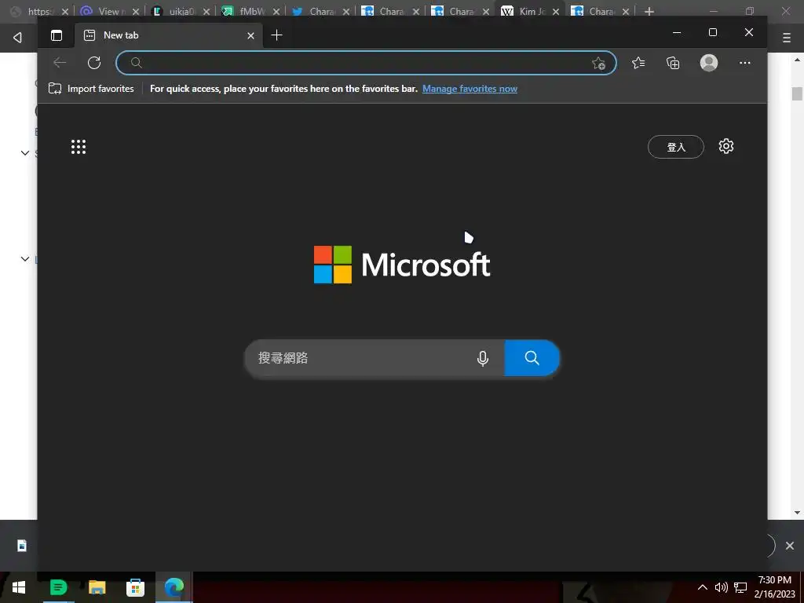Click the back triangle in background browser
This screenshot has height=603, width=804.
click(x=17, y=38)
